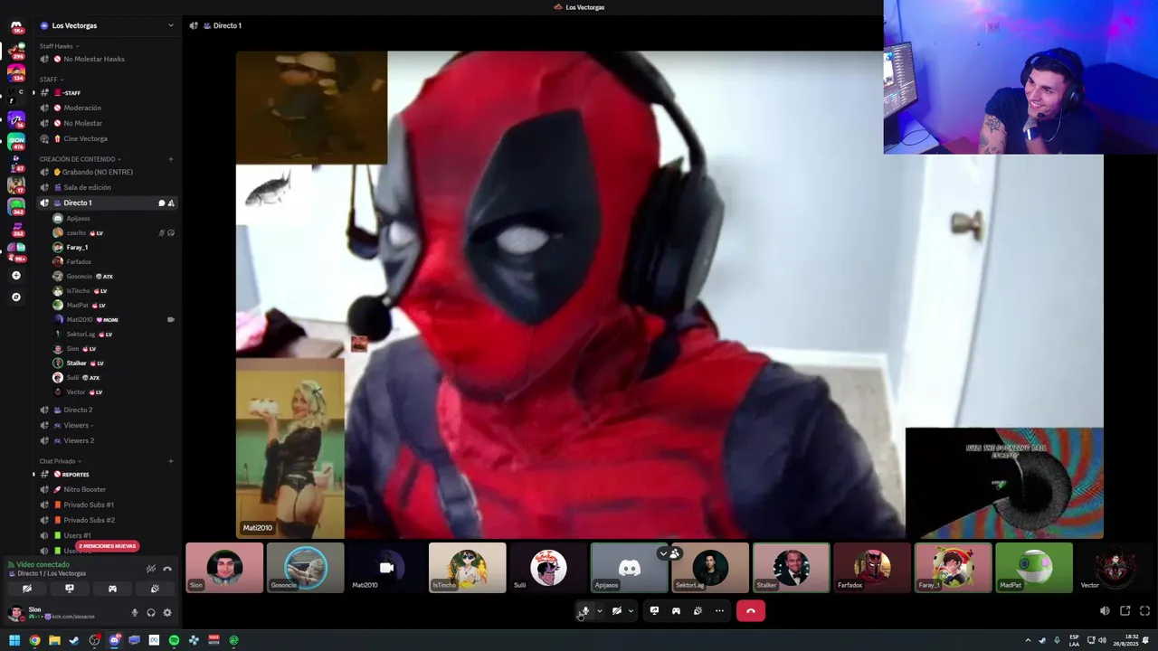Show hidden system tray icons
This screenshot has width=1158, height=651.
point(1028,640)
